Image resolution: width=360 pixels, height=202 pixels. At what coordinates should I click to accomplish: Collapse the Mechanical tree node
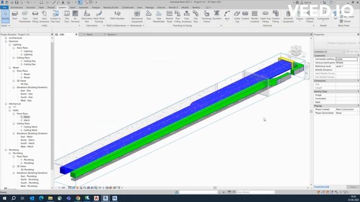pyautogui.click(x=6, y=104)
